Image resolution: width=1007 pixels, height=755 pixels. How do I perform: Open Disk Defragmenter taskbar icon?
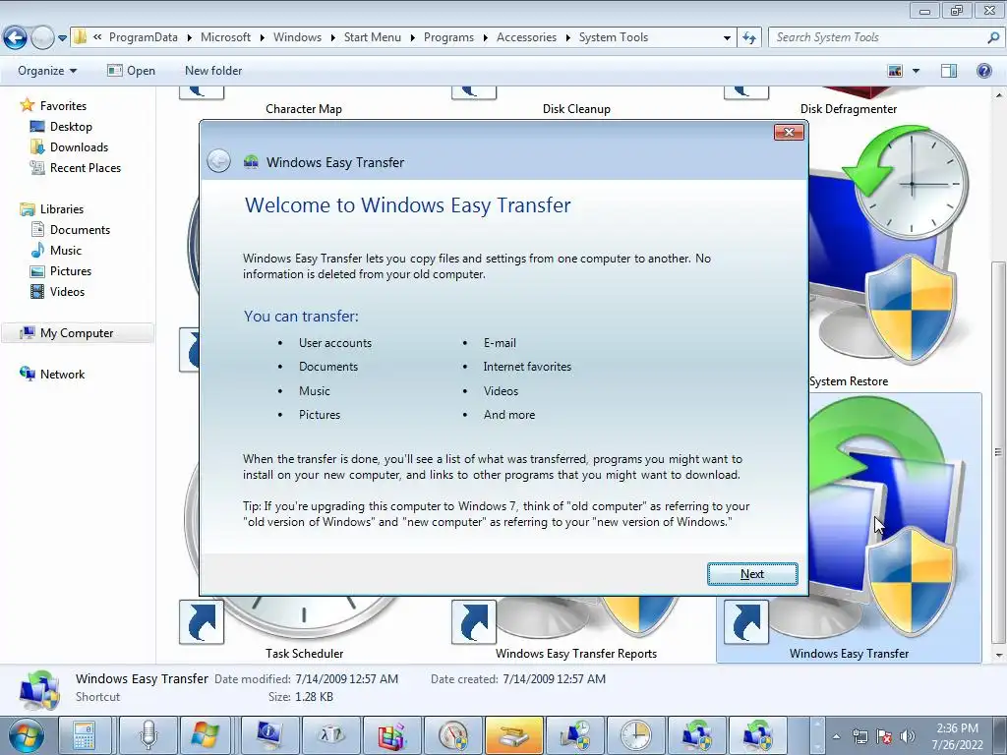[x=391, y=735]
